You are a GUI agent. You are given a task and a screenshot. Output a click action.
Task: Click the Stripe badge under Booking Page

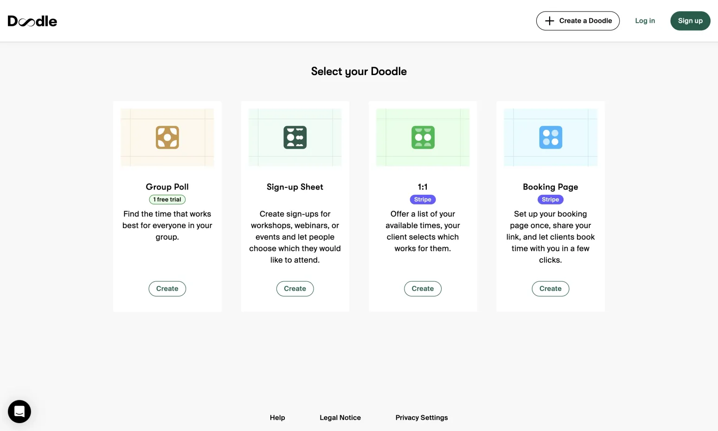pyautogui.click(x=551, y=199)
